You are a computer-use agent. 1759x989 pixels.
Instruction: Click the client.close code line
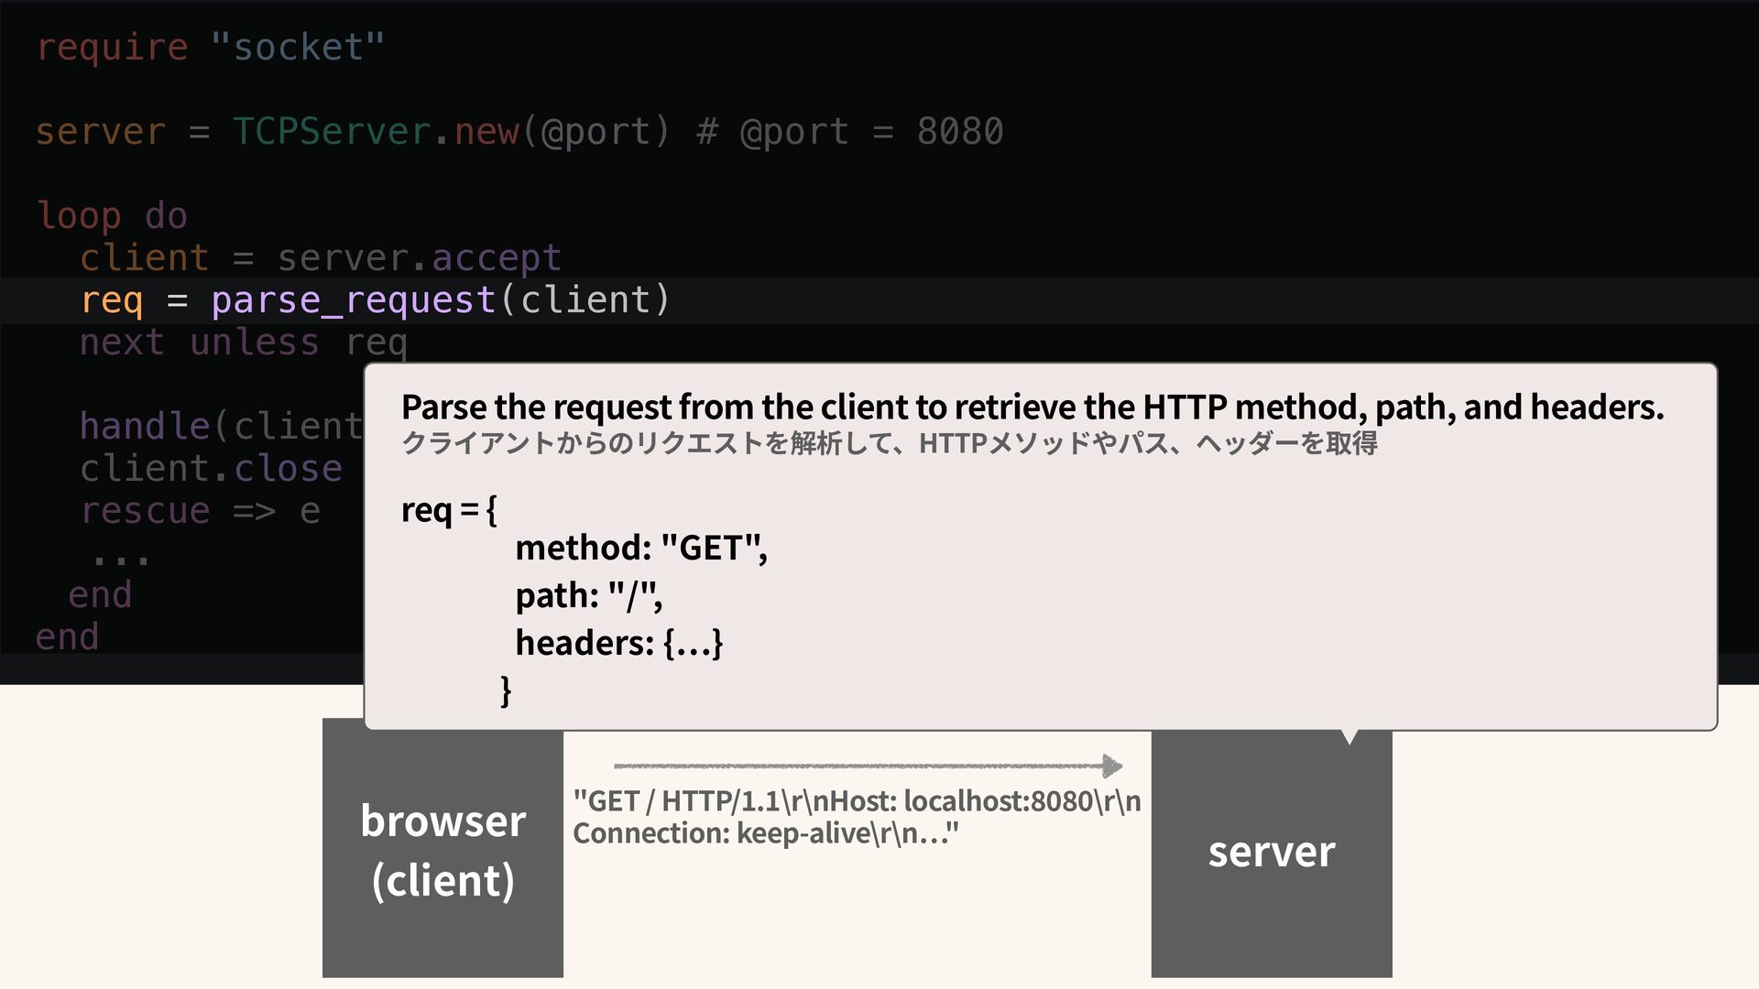211,469
